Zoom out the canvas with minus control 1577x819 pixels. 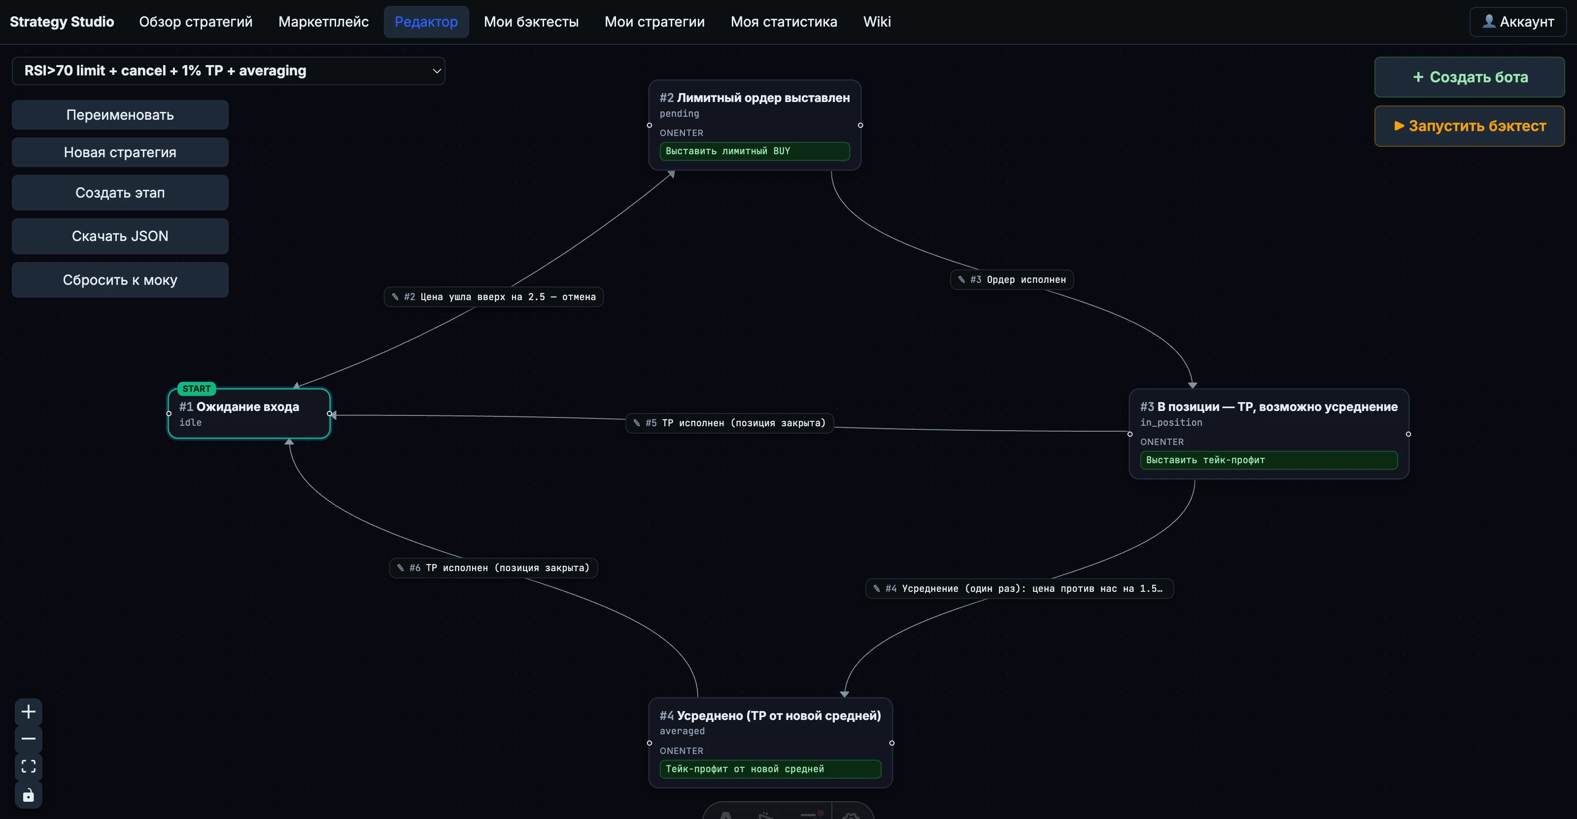28,739
